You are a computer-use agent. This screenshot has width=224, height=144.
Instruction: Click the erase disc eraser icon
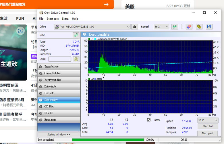189,27
